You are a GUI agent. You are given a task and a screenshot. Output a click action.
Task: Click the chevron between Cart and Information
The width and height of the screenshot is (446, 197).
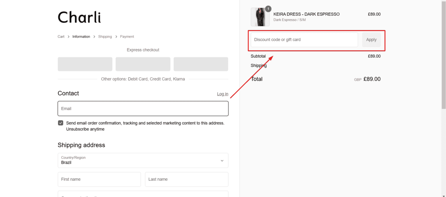(69, 37)
